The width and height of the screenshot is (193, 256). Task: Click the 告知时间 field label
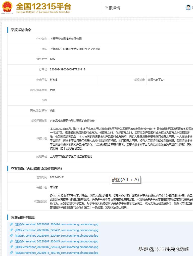pyautogui.click(x=42, y=177)
